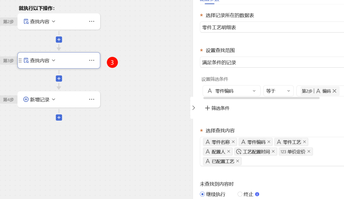This screenshot has width=344, height=199.
Task: Remove 零件编码 tag from search content
Action: pos(269,142)
